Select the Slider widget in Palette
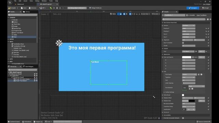The image size is (219, 123). (x=14, y=35)
